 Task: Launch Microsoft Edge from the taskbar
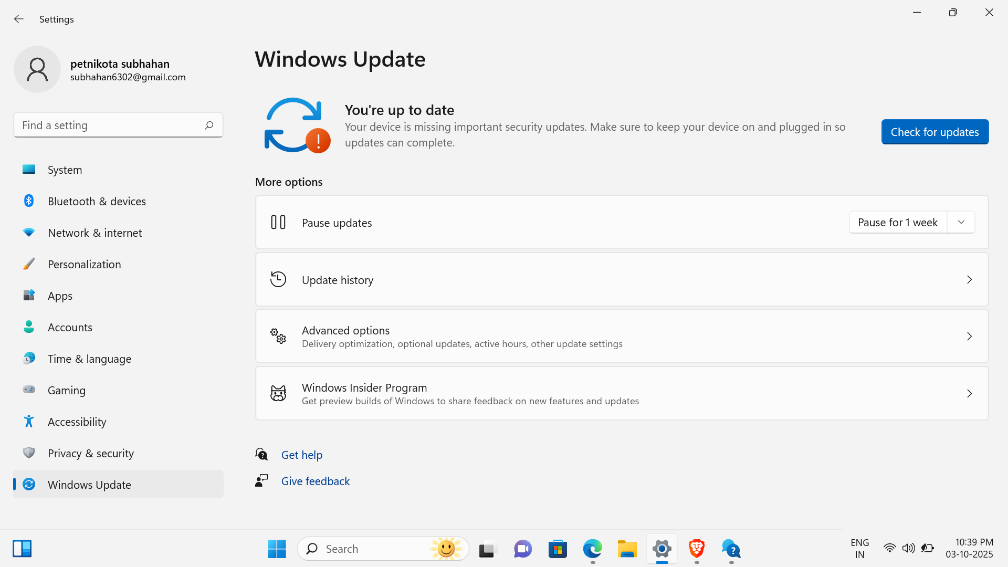pos(592,549)
